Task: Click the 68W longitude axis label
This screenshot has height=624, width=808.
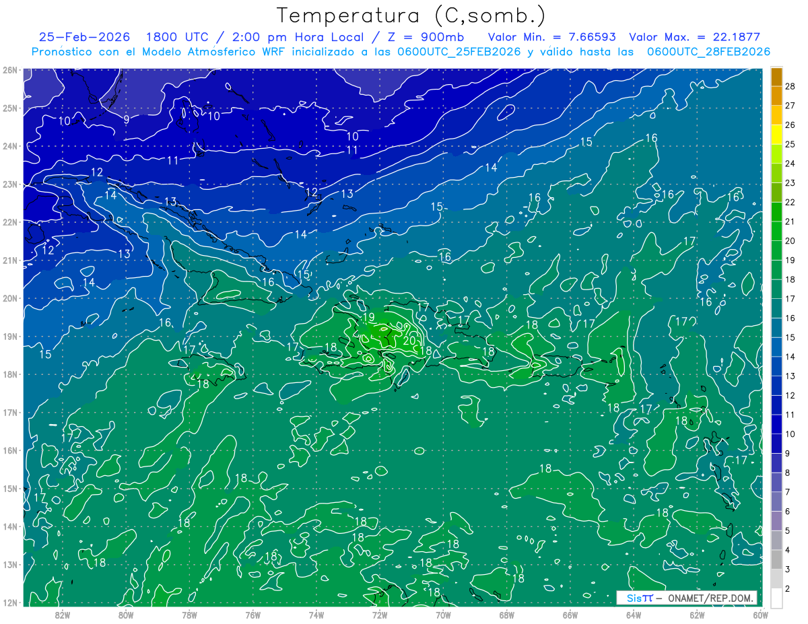Action: (x=507, y=615)
